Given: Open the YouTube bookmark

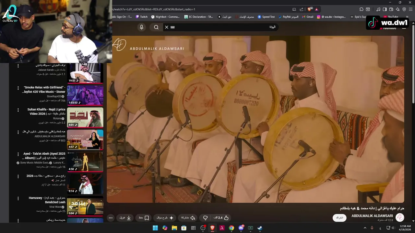Looking at the screenshot, I should click(x=391, y=17).
